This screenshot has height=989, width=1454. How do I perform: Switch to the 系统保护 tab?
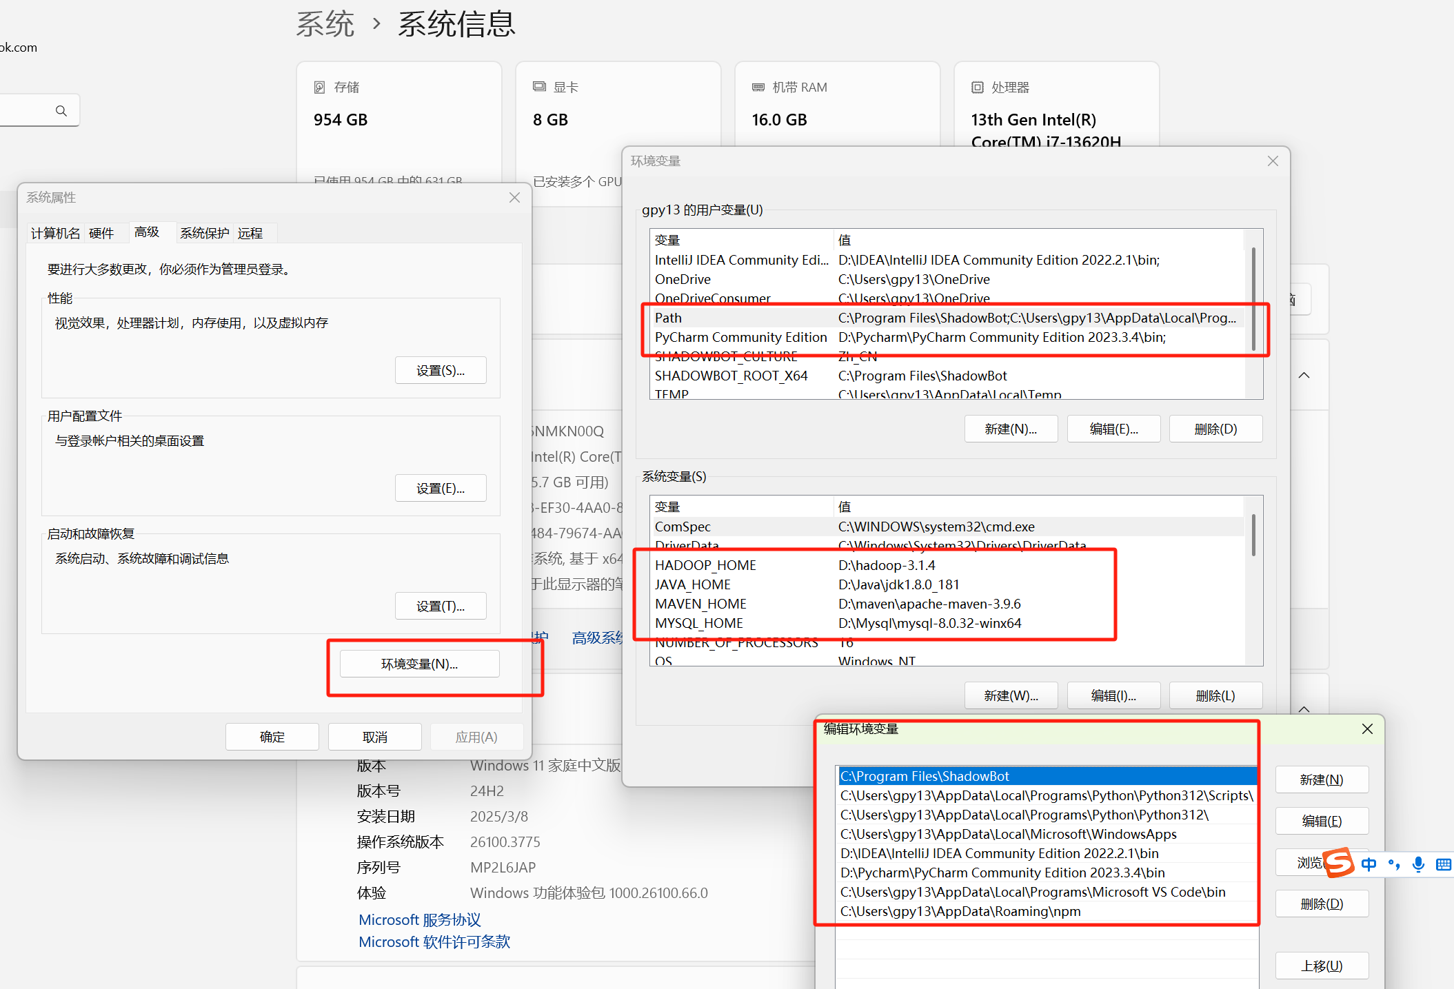click(x=204, y=234)
